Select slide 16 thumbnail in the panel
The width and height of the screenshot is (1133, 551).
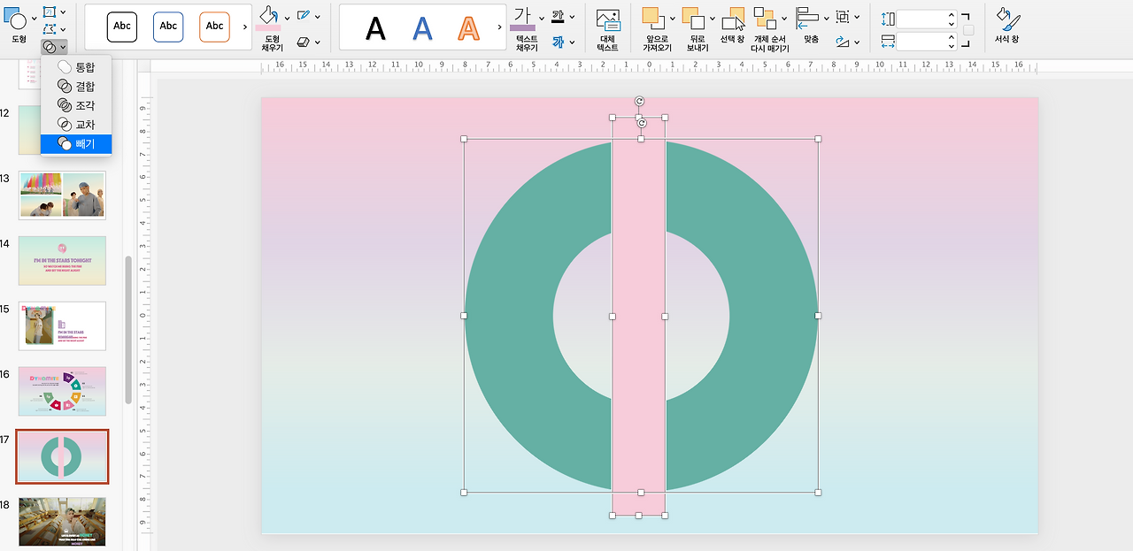62,391
